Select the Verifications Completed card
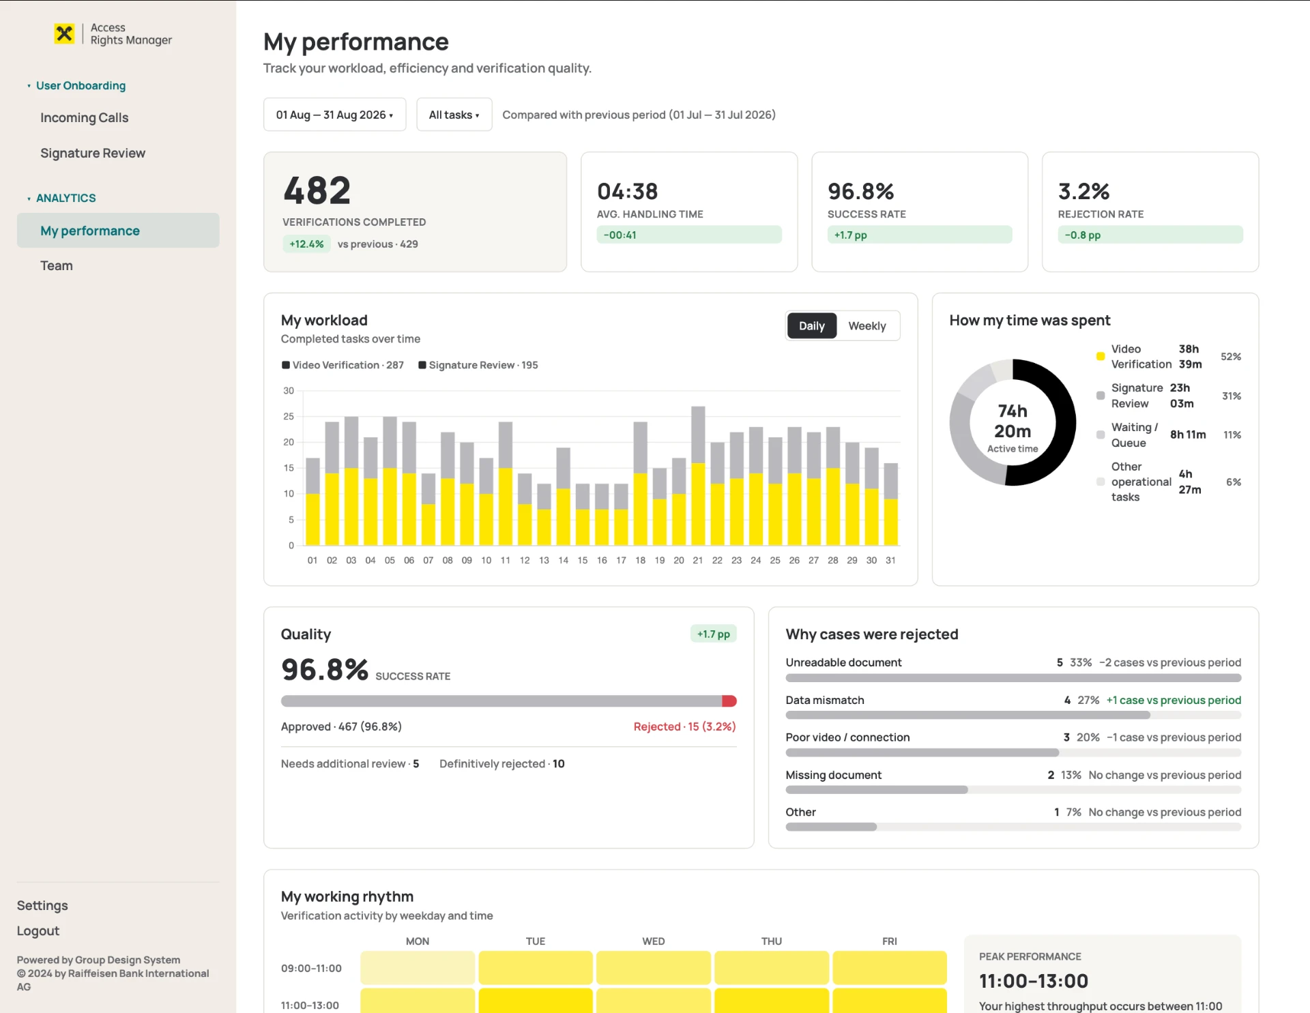1310x1013 pixels. click(x=415, y=212)
